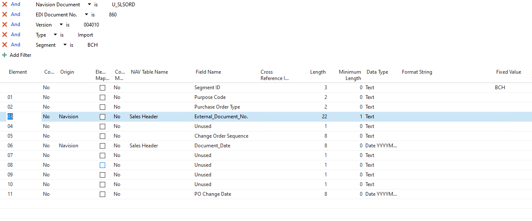Select the PO Change Date field name cell
The height and width of the screenshot is (221, 532).
point(213,194)
